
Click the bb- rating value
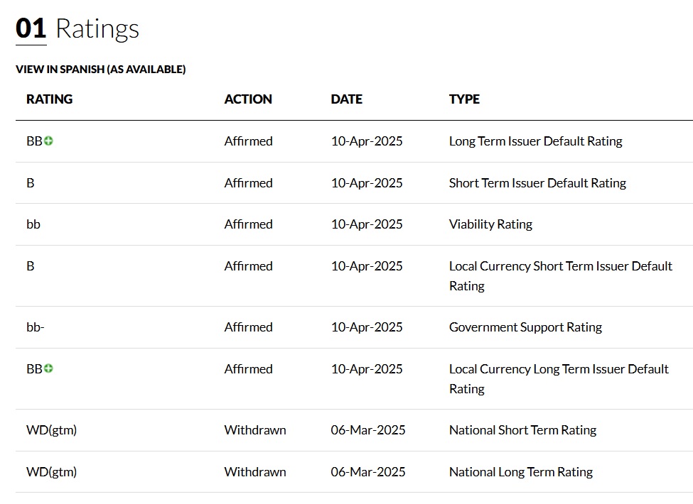click(x=36, y=327)
